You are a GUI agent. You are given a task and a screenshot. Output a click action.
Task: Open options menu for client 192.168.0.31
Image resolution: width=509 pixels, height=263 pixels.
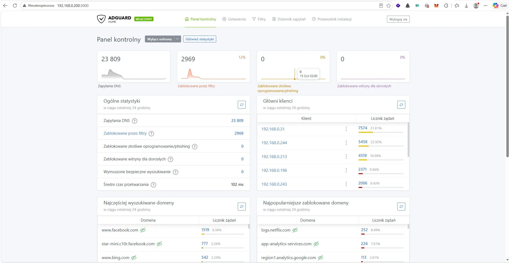pos(346,129)
